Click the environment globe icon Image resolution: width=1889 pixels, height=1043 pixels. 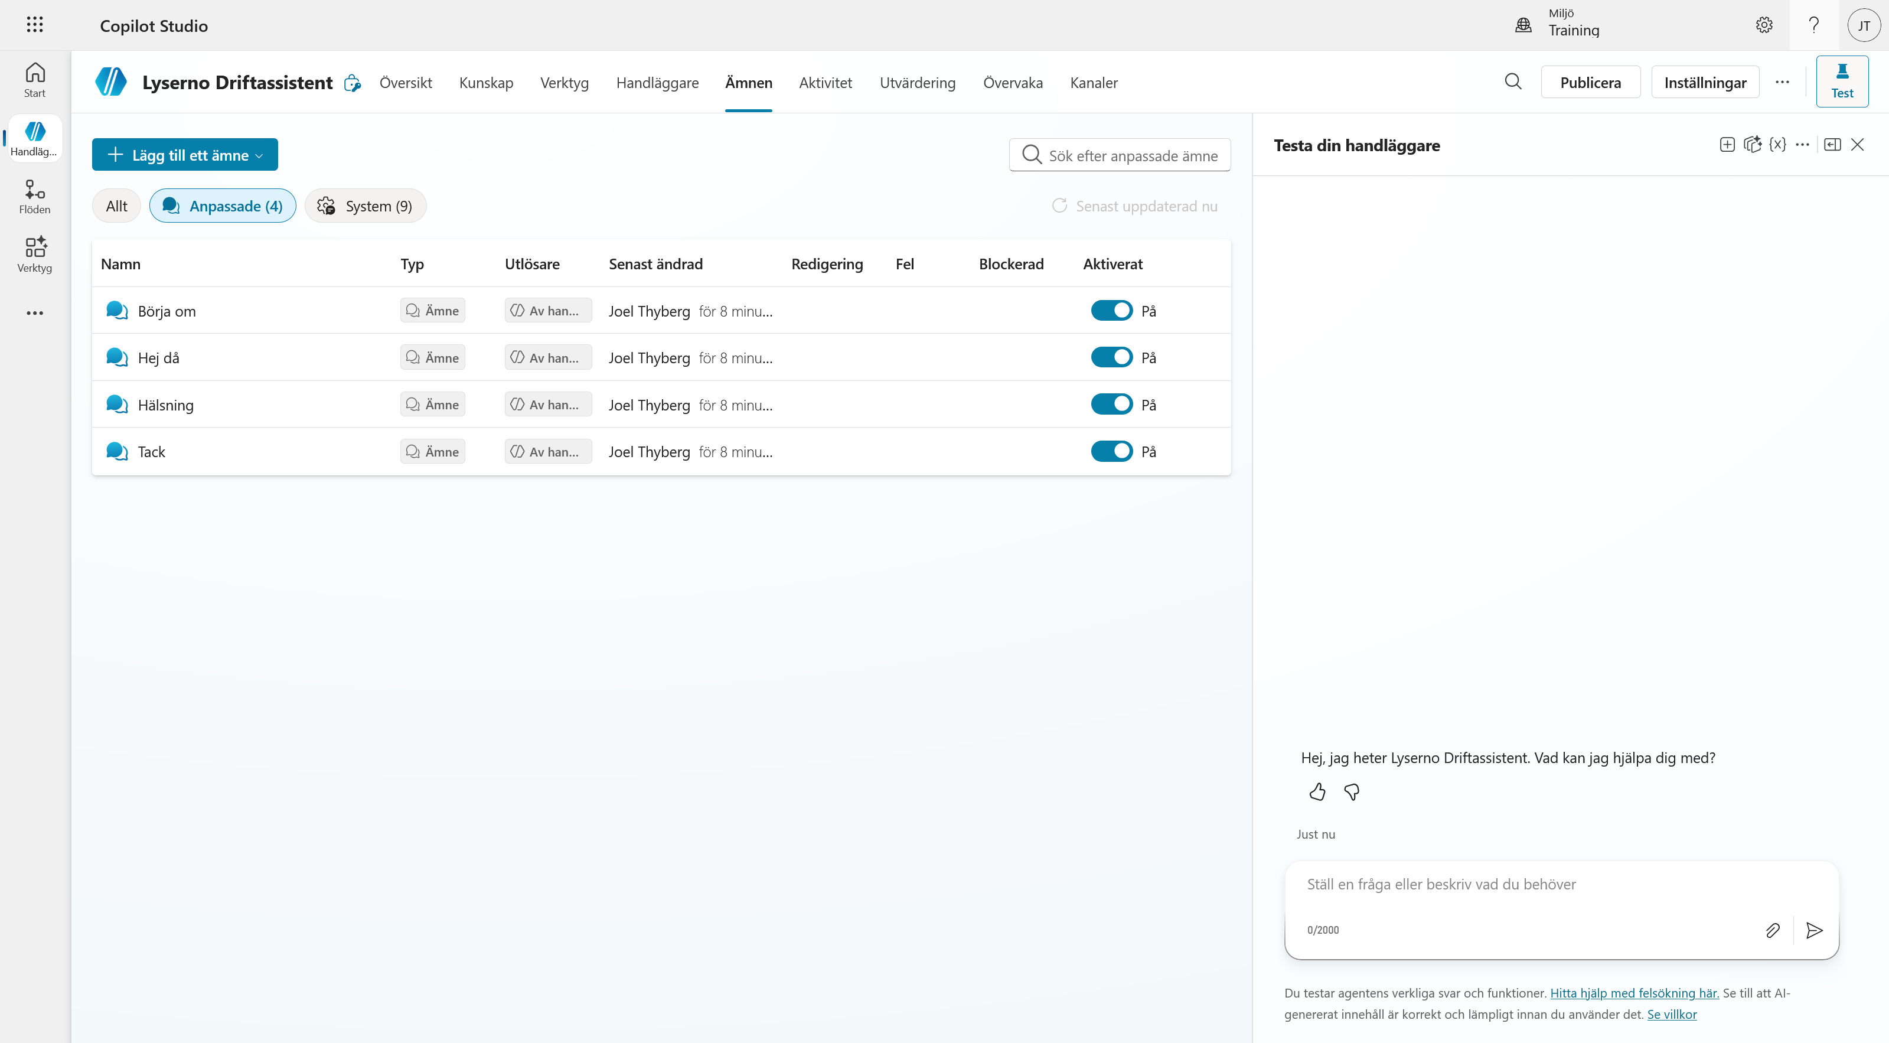1523,25
